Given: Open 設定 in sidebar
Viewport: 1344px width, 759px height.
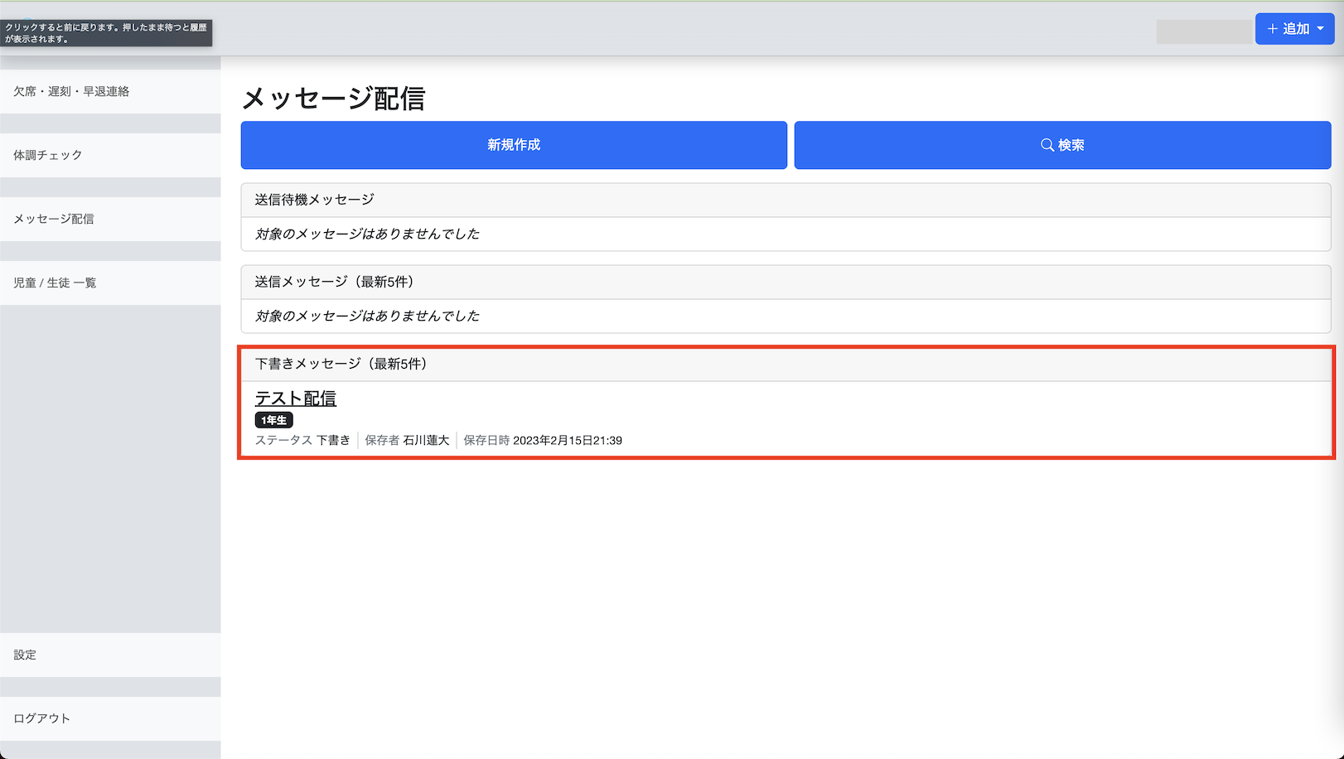Looking at the screenshot, I should (110, 655).
